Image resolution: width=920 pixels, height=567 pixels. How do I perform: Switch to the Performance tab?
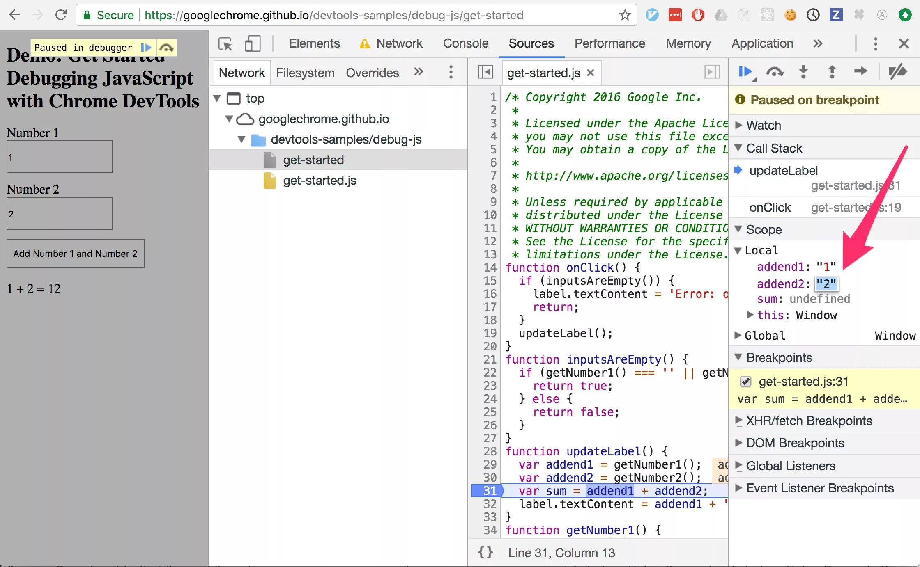[x=609, y=43]
